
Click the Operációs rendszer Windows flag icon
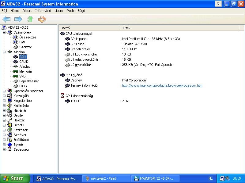pos(10,91)
